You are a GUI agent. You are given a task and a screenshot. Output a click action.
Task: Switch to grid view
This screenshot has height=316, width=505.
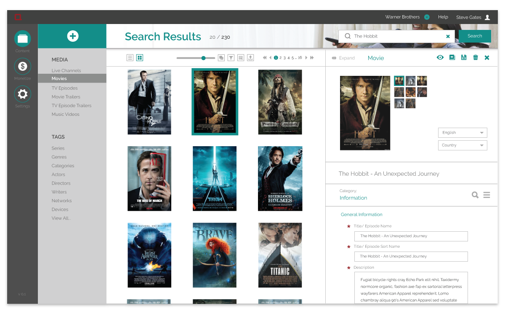click(x=140, y=58)
